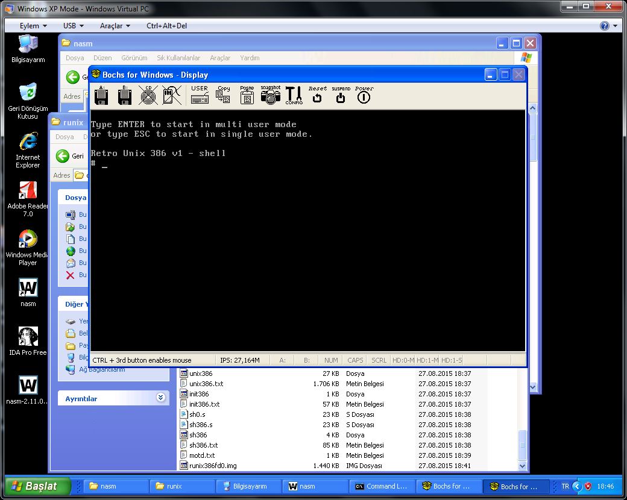Viewport: 627px width, 500px height.
Task: Click inside the Bochs terminal display
Action: 307,231
